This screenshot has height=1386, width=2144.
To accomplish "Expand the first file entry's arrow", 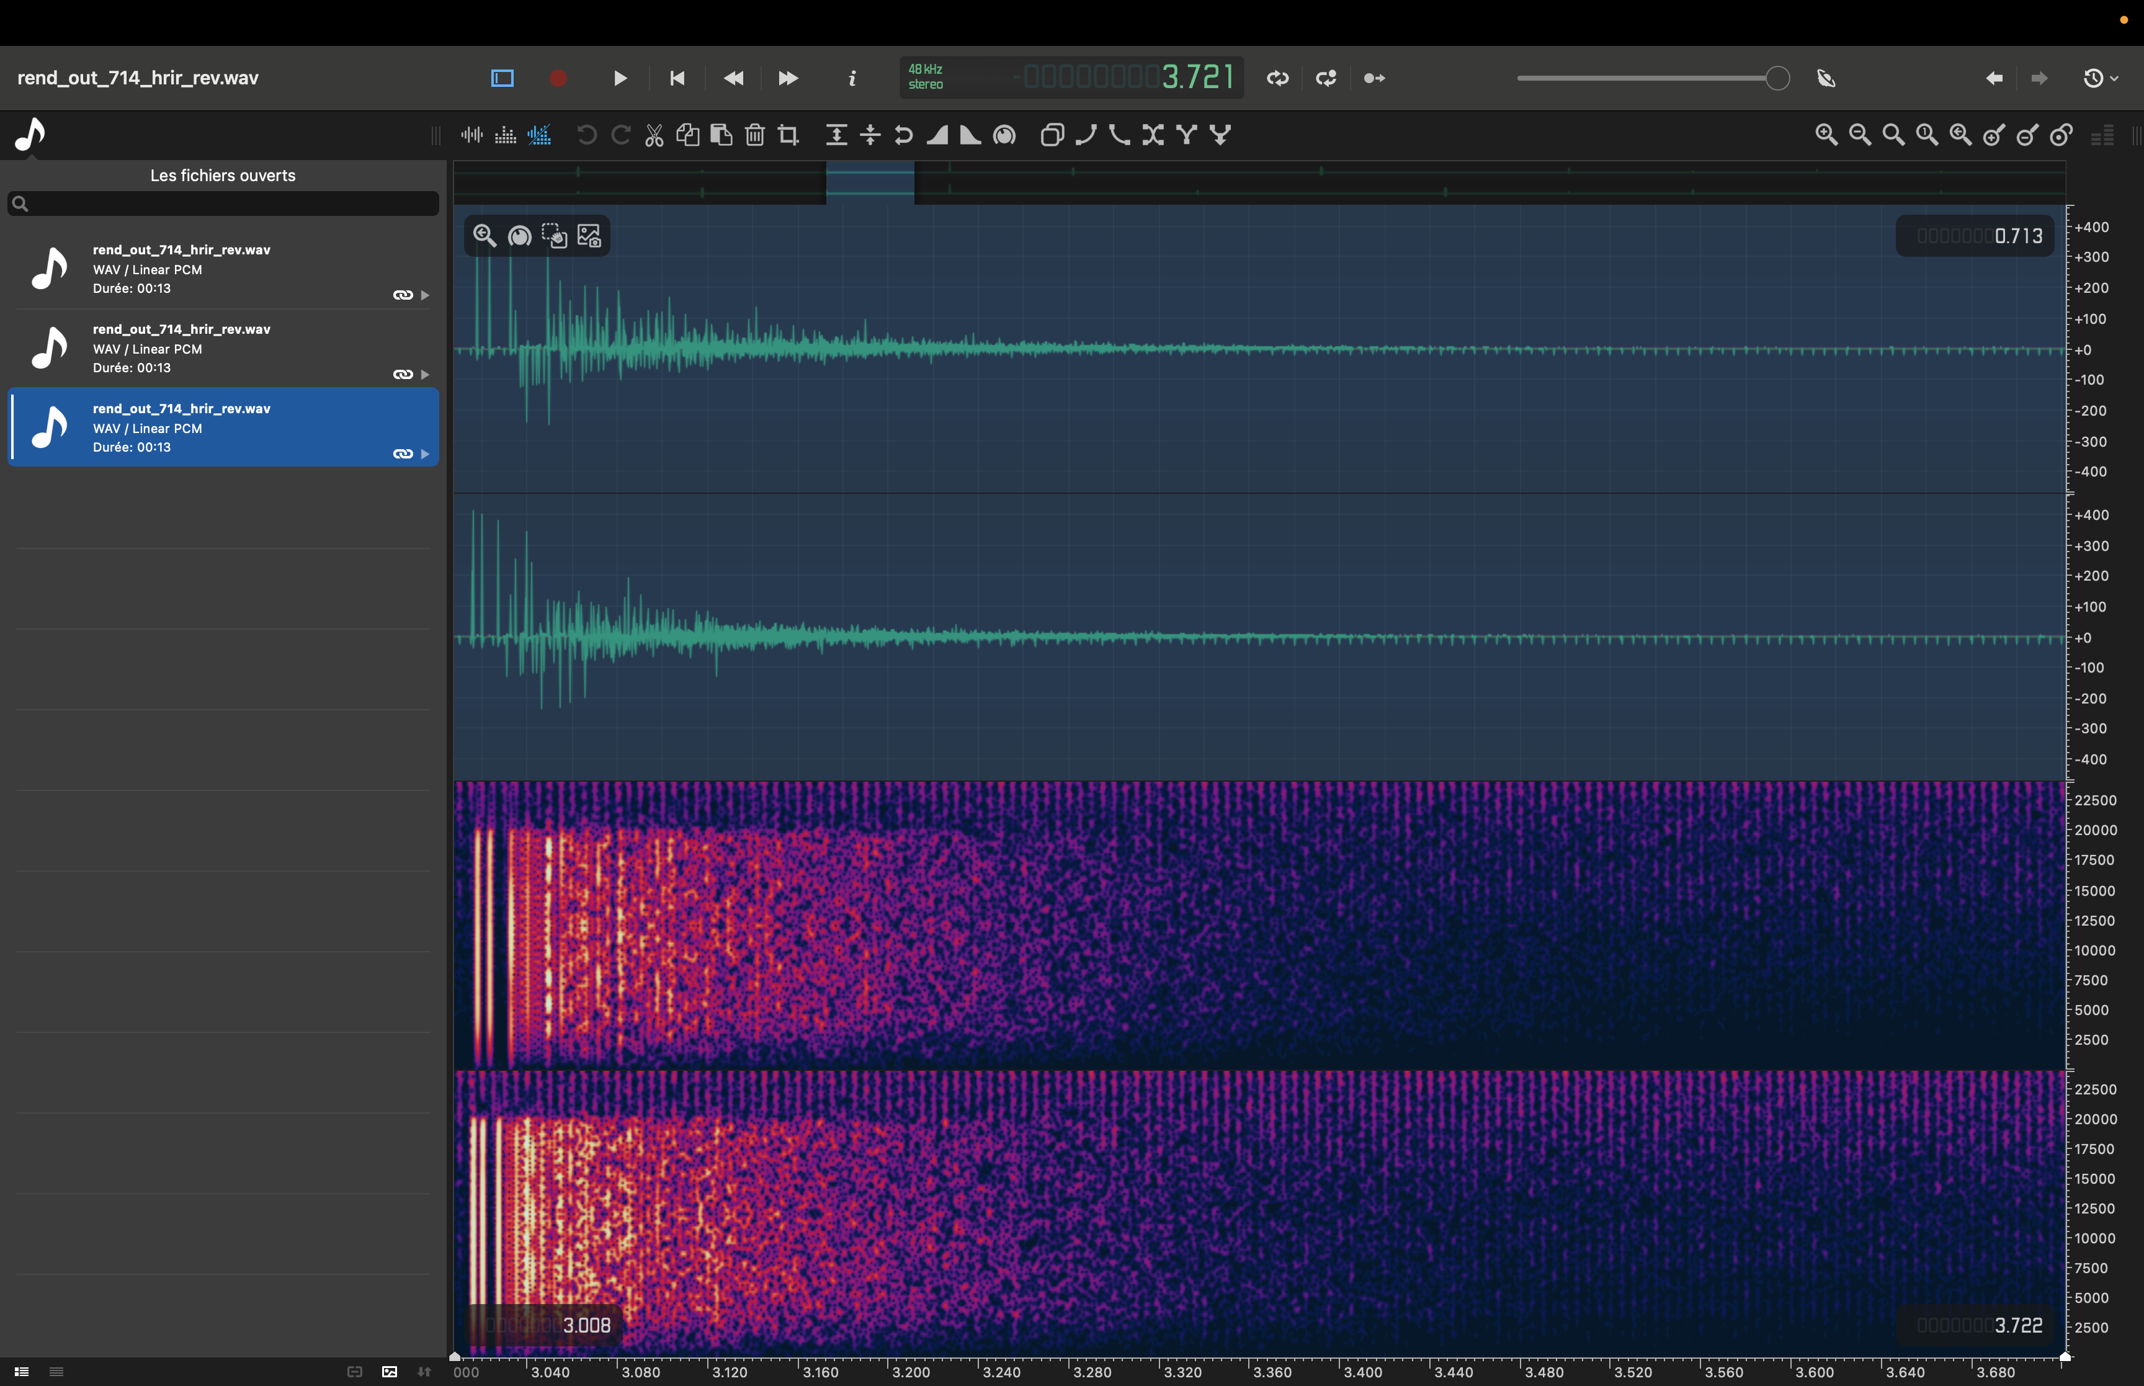I will coord(425,295).
